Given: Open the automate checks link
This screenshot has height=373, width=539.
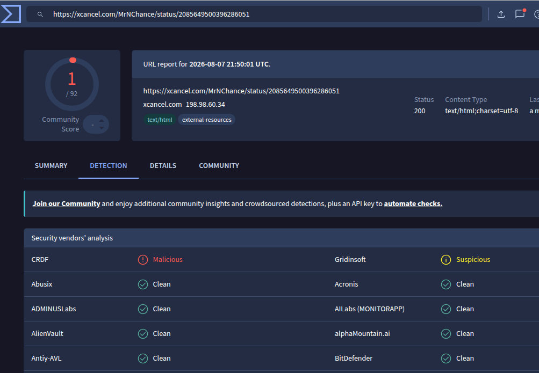Looking at the screenshot, I should tap(413, 203).
